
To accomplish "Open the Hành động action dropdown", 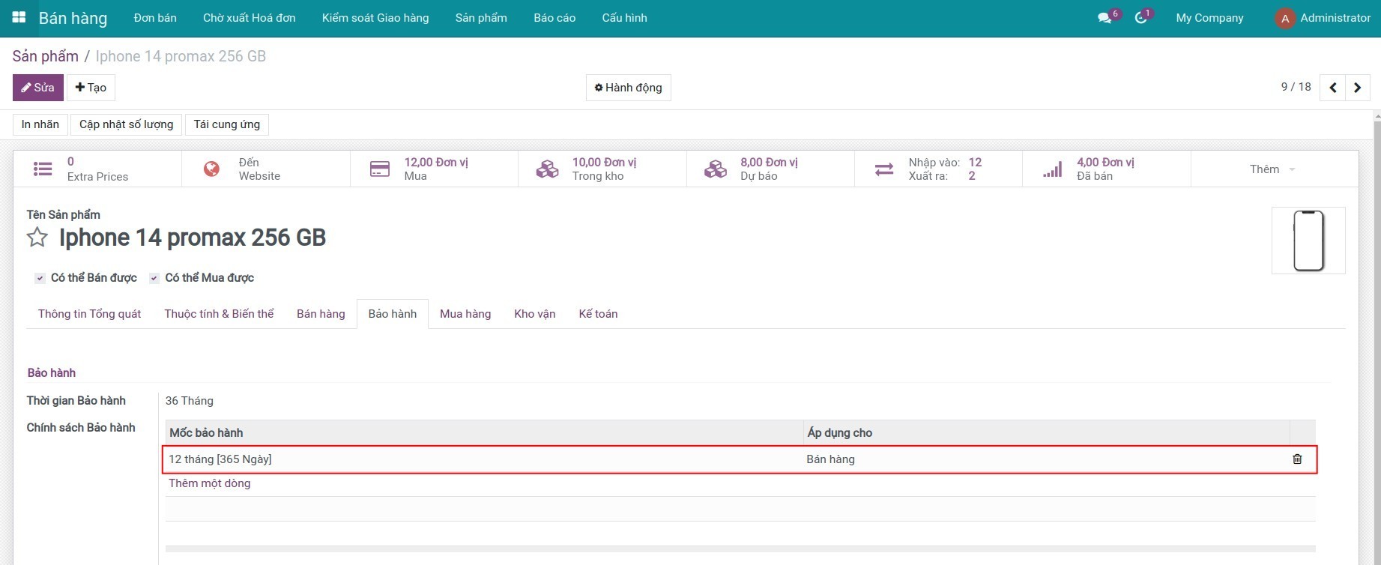I will pos(628,88).
